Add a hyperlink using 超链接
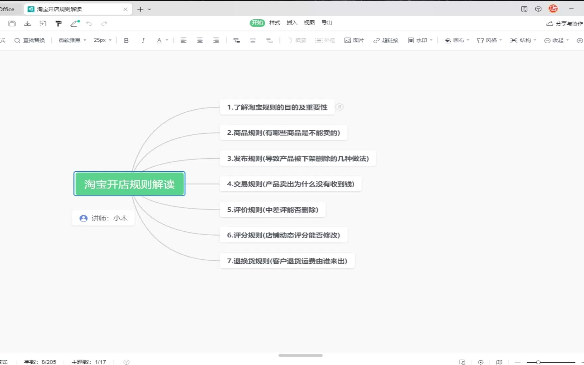The width and height of the screenshot is (584, 365). [386, 40]
